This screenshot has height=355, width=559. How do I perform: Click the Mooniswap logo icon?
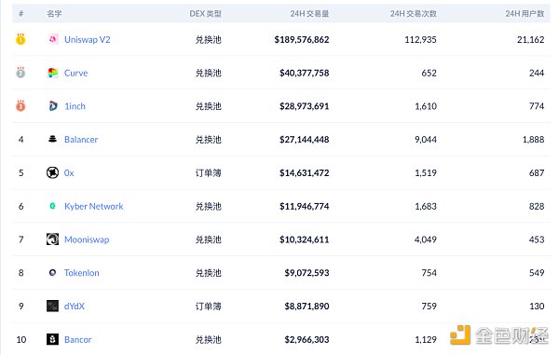tap(52, 239)
